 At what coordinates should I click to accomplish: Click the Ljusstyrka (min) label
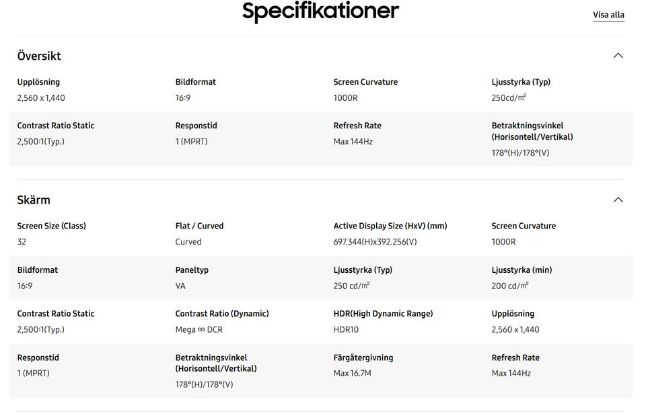point(522,270)
